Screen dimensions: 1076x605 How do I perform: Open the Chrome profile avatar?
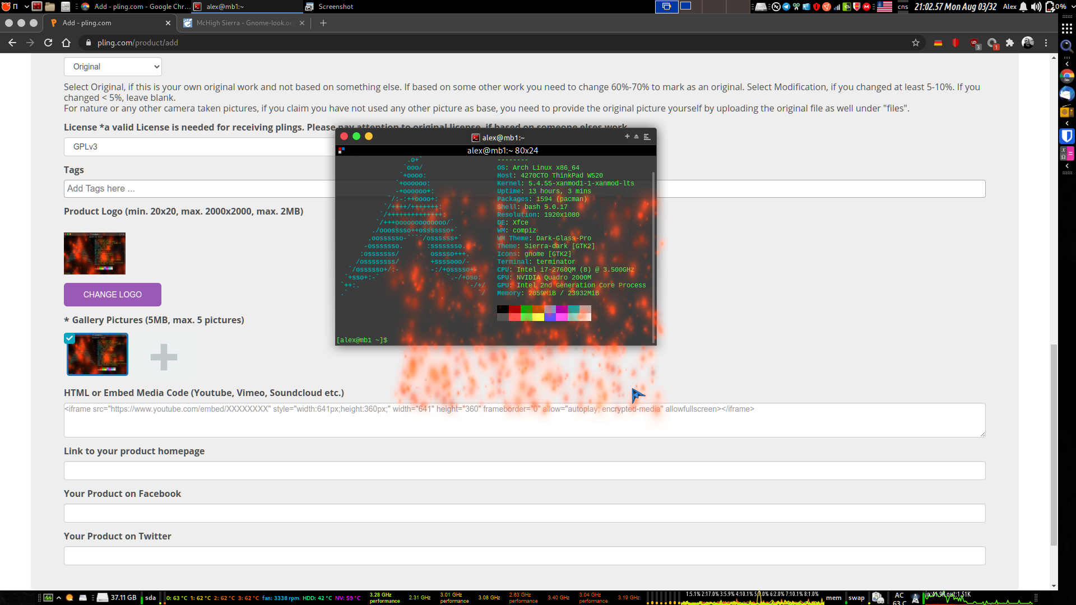(1028, 43)
